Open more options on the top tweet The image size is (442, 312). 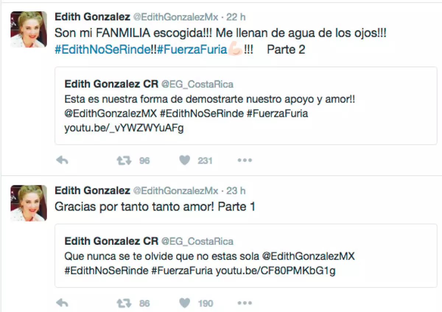245,160
